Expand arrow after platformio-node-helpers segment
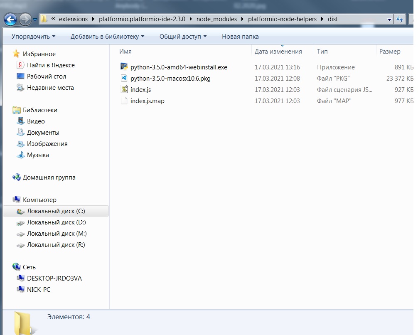This screenshot has height=335, width=418. click(x=322, y=19)
